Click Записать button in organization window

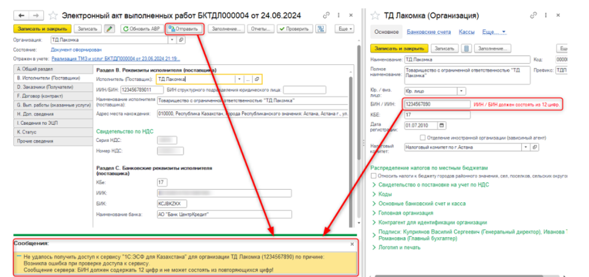445,48
